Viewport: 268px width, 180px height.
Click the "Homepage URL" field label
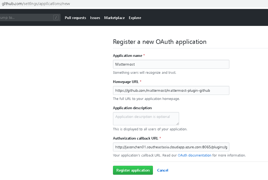coord(126,82)
